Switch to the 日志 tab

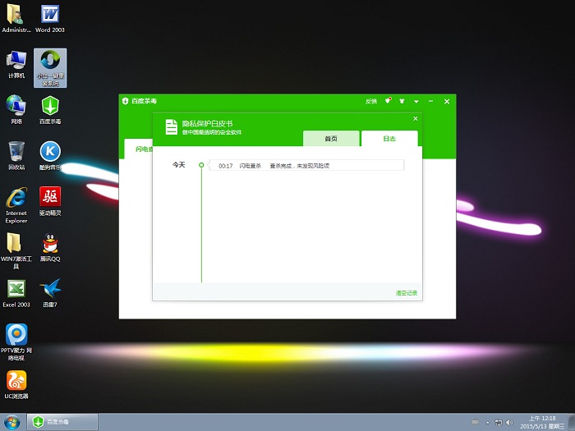click(x=389, y=139)
